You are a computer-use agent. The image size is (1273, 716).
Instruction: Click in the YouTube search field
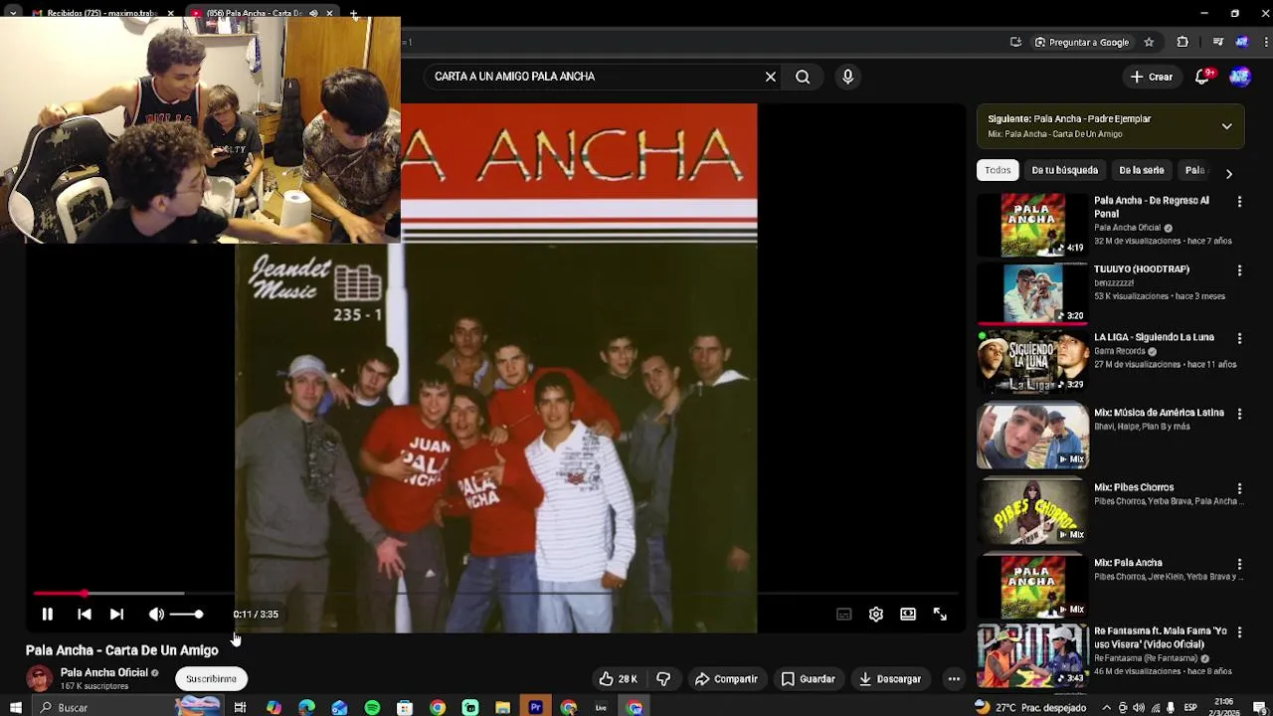tap(595, 77)
